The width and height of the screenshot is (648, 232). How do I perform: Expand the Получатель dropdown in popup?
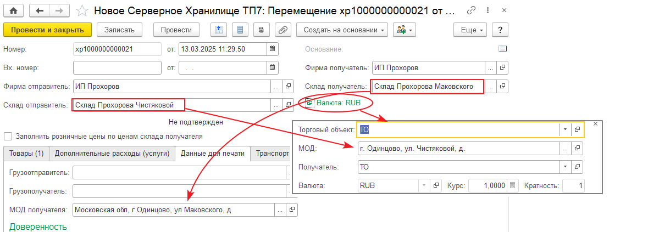point(565,167)
